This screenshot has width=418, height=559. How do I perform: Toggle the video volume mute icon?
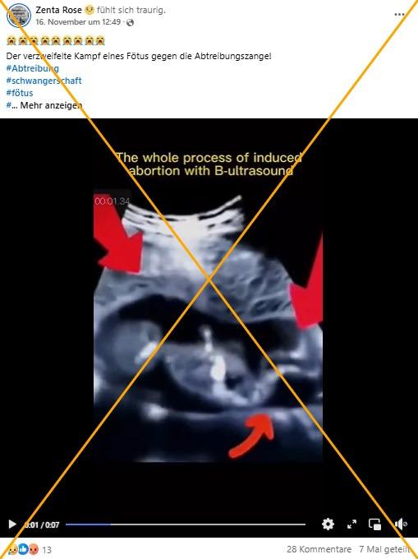401,524
